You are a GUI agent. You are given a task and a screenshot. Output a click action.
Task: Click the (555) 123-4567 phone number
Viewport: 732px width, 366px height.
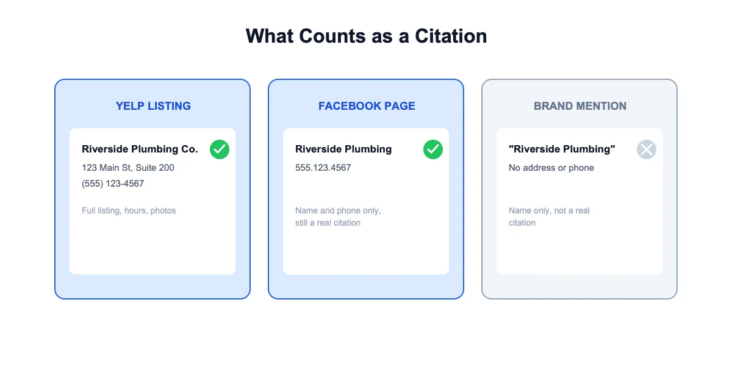[x=113, y=184]
